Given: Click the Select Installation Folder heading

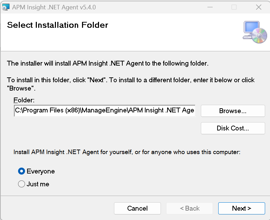Looking at the screenshot, I should tap(58, 25).
